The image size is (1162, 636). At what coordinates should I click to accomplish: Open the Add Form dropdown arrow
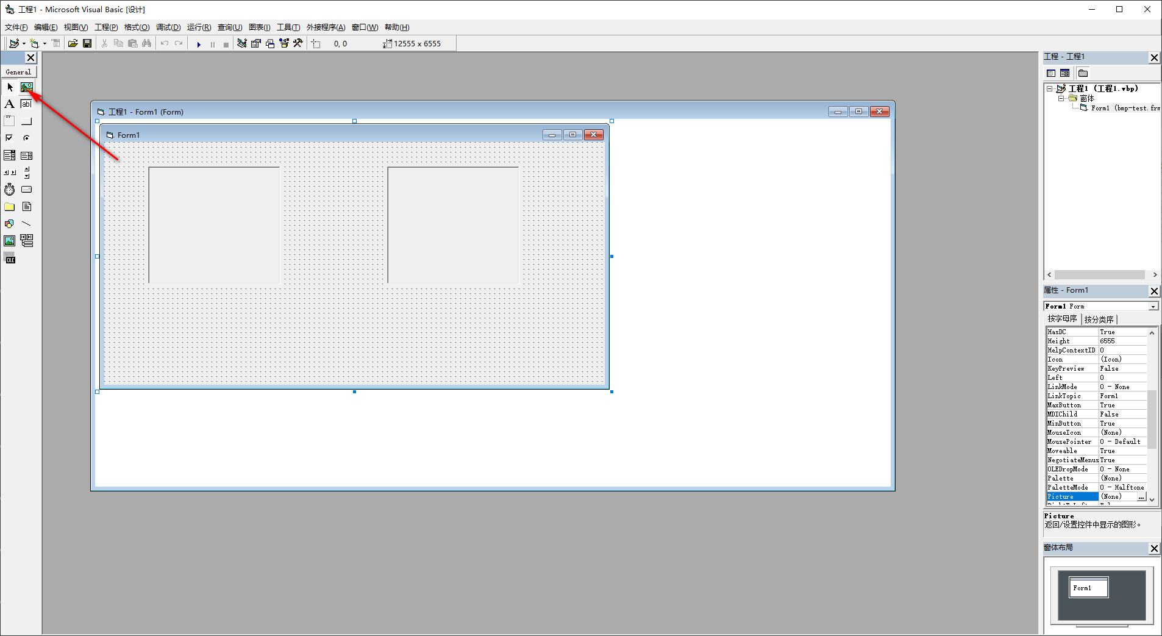click(45, 43)
